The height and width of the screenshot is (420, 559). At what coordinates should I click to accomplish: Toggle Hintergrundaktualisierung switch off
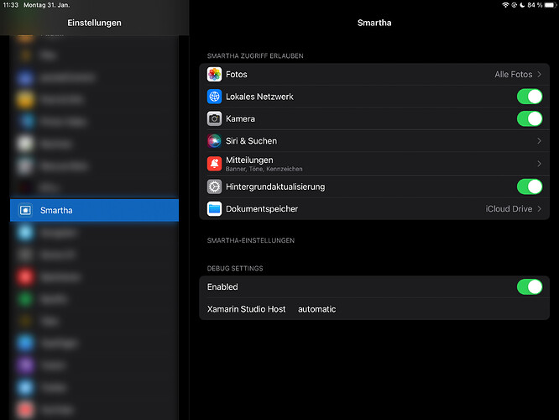point(529,186)
